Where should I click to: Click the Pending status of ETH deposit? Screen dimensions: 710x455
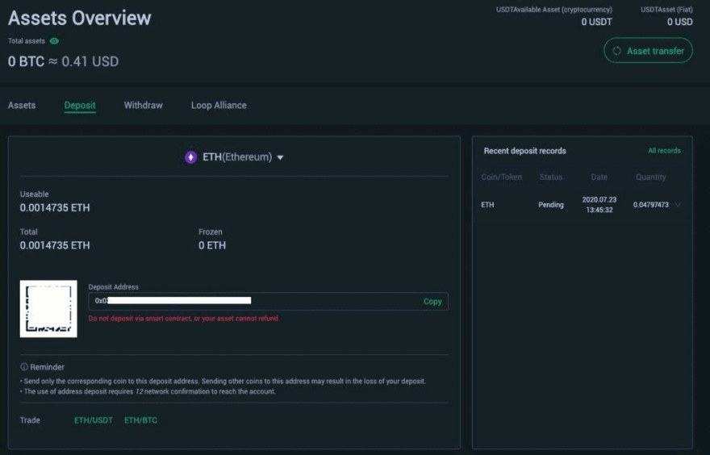(550, 205)
